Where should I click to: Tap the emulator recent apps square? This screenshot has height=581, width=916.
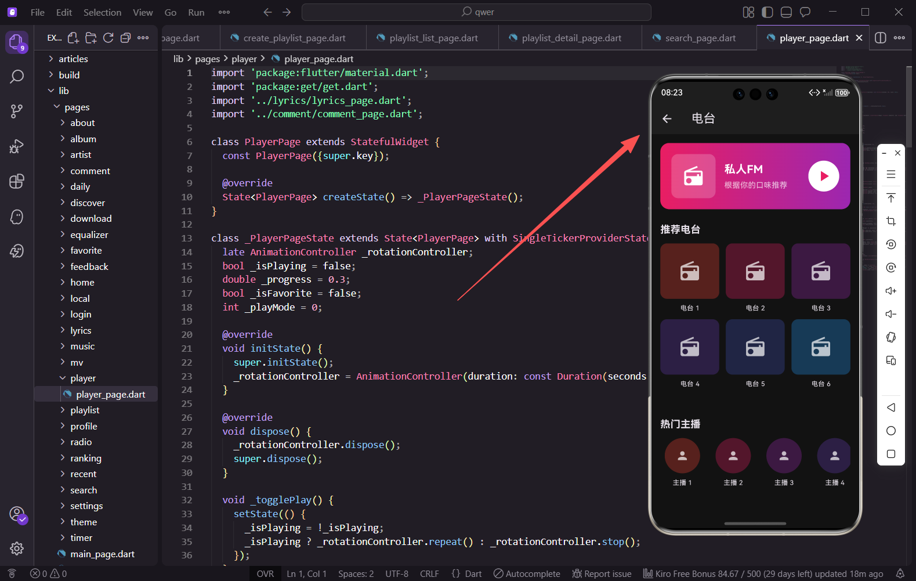tap(891, 454)
